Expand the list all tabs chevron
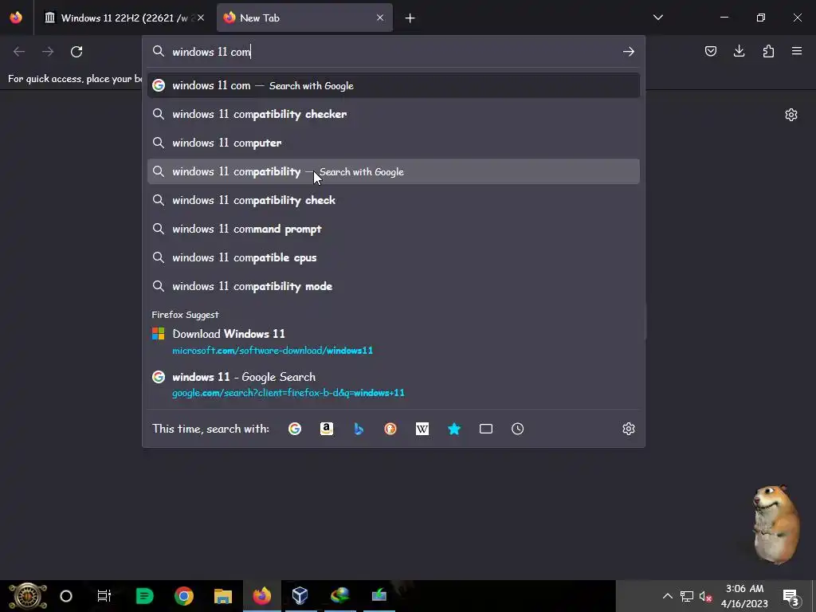The width and height of the screenshot is (816, 612). [x=657, y=18]
